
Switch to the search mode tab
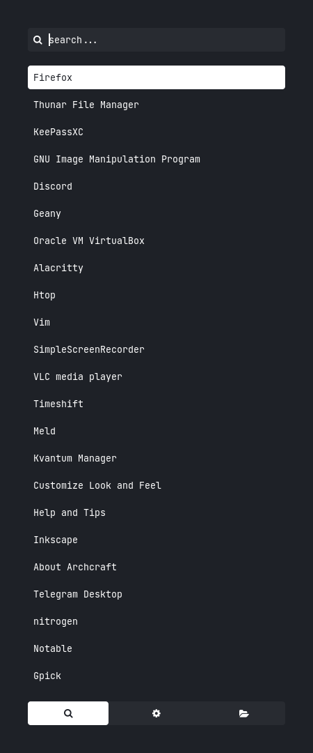(68, 713)
